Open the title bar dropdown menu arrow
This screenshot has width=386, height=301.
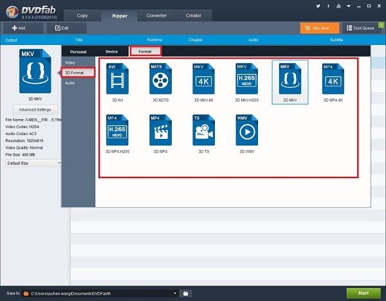click(349, 6)
